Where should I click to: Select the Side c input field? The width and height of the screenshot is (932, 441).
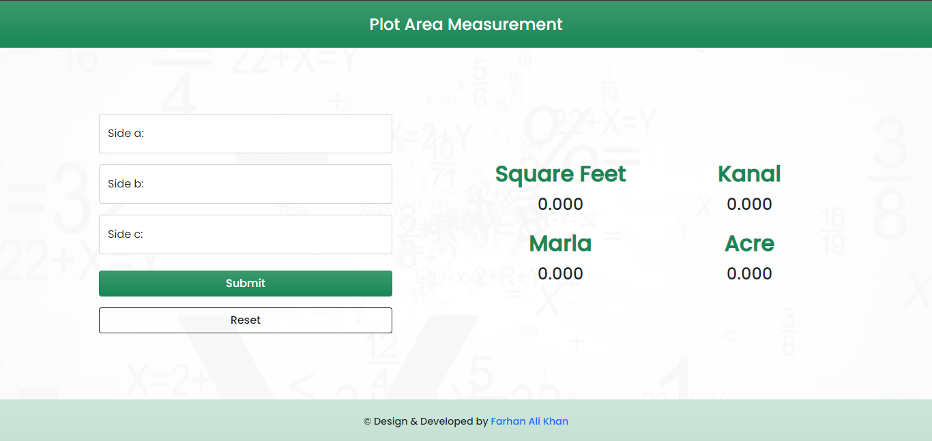click(246, 234)
